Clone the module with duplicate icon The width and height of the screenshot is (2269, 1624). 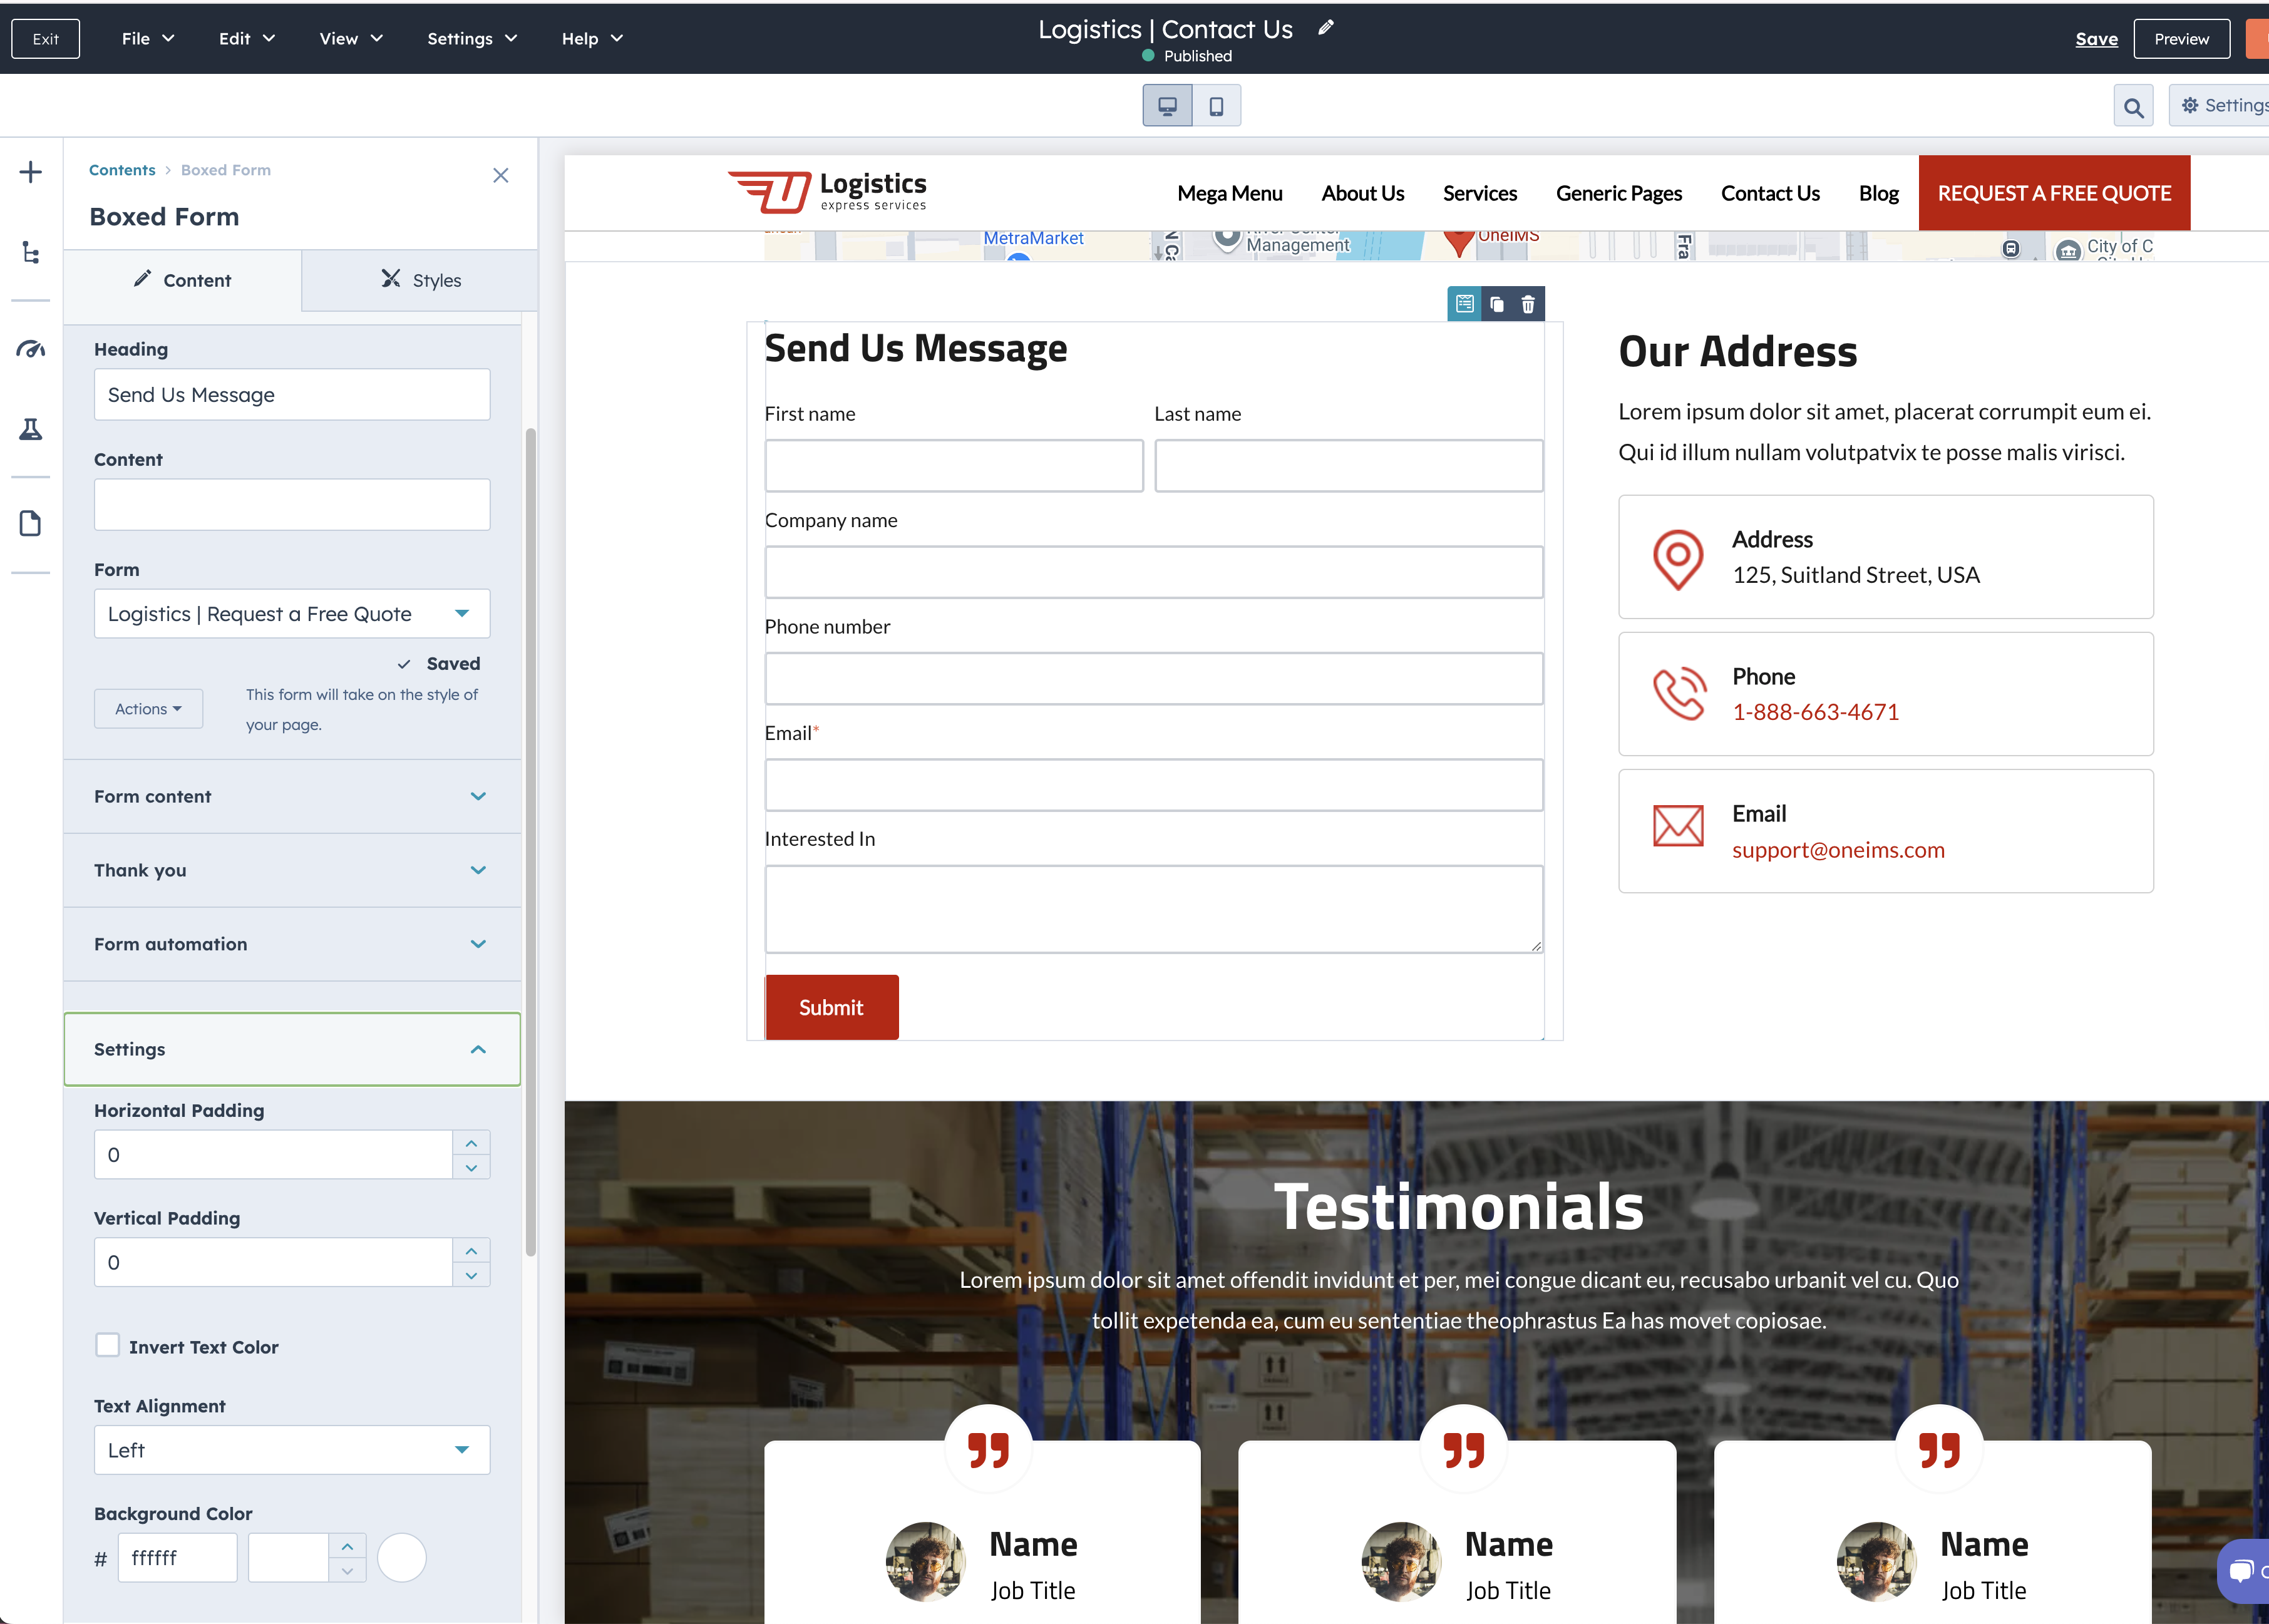tap(1496, 304)
